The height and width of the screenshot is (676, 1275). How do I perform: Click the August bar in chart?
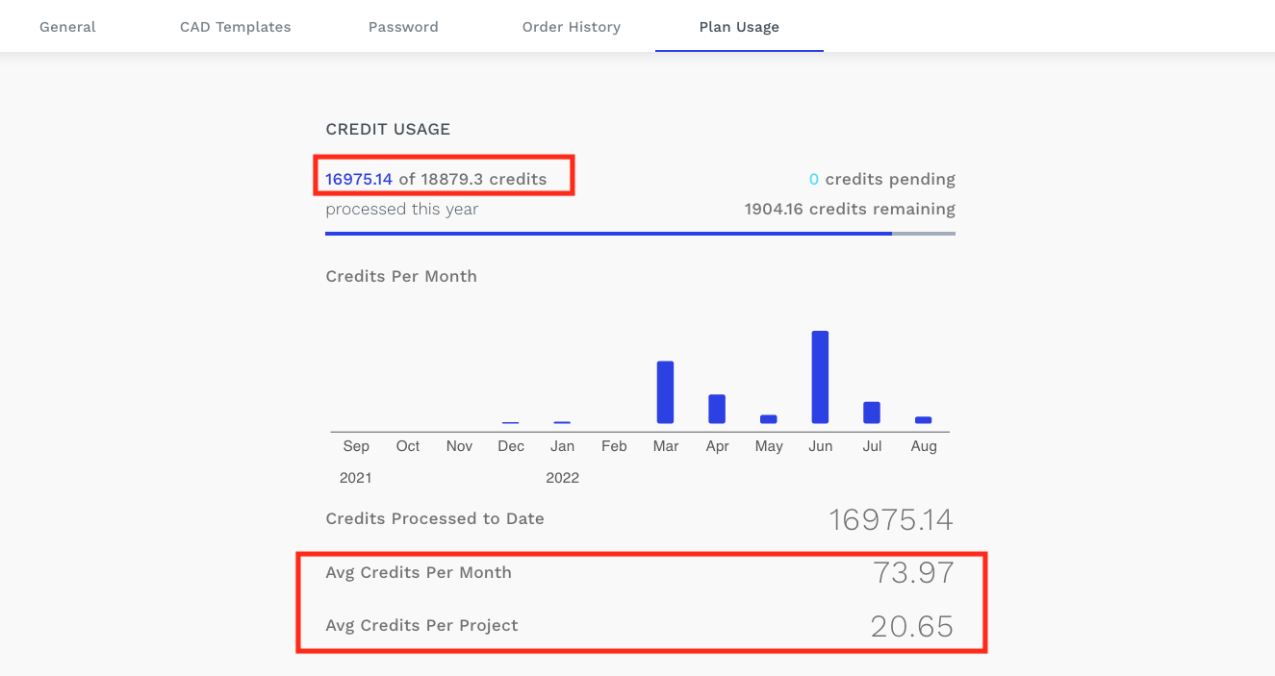tap(924, 420)
